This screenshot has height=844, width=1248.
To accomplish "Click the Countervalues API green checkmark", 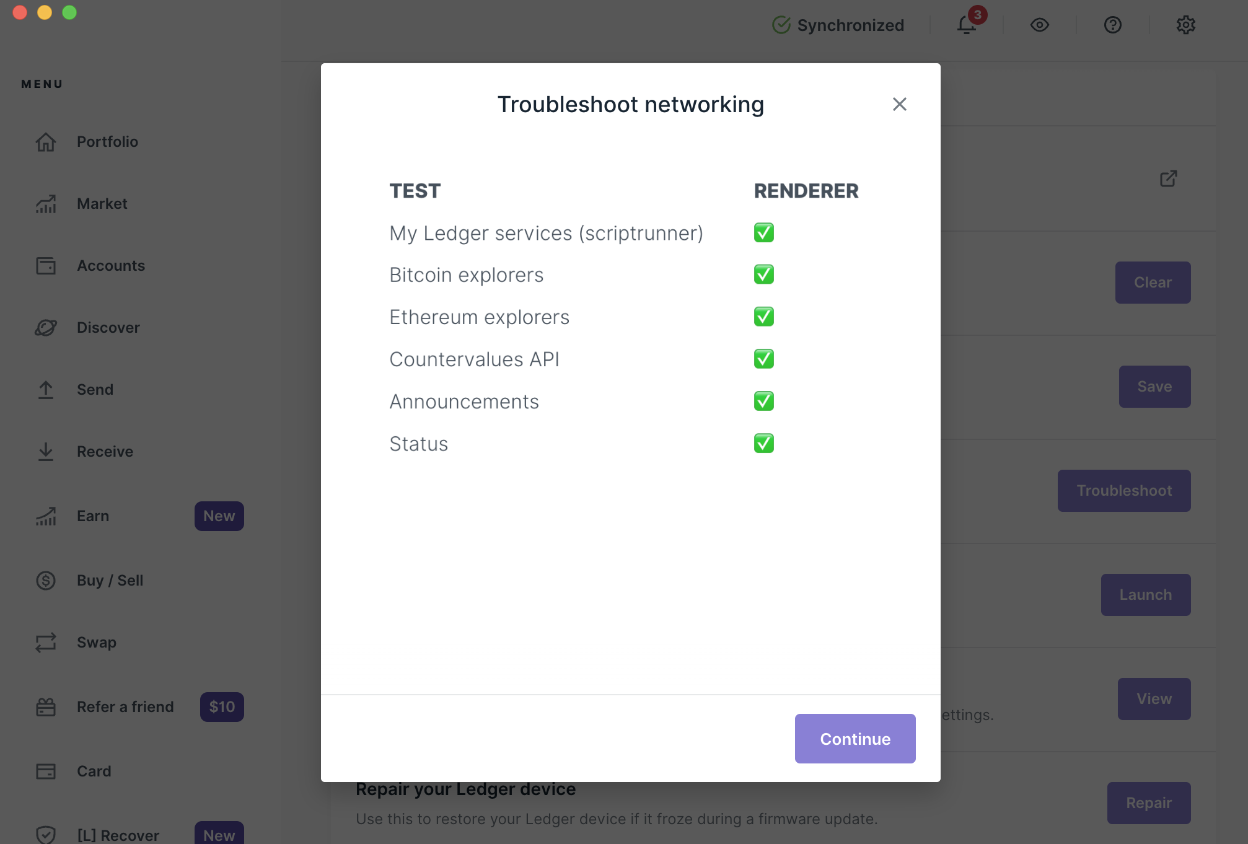I will coord(763,359).
